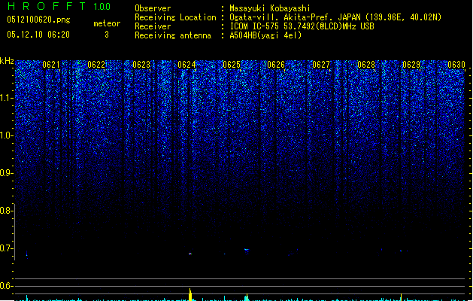Click the meteor echo below the 0625 marker
The height and width of the screenshot is (301, 473).
click(247, 251)
